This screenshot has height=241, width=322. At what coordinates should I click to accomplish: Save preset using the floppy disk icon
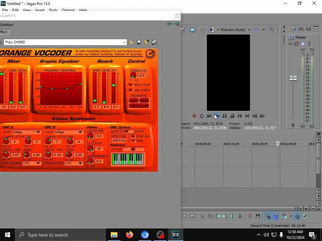(139, 42)
